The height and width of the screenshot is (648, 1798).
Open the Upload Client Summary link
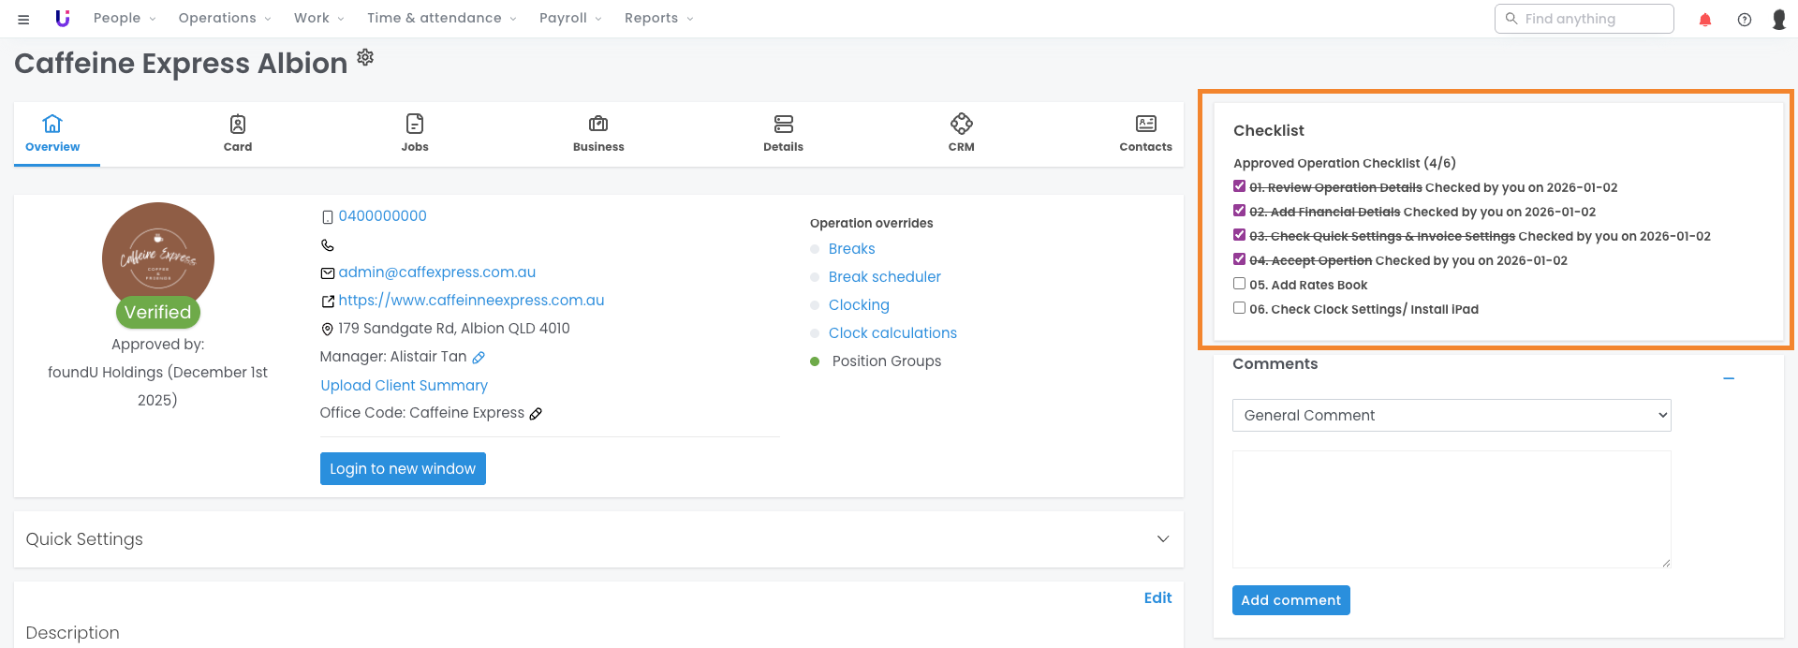tap(404, 386)
